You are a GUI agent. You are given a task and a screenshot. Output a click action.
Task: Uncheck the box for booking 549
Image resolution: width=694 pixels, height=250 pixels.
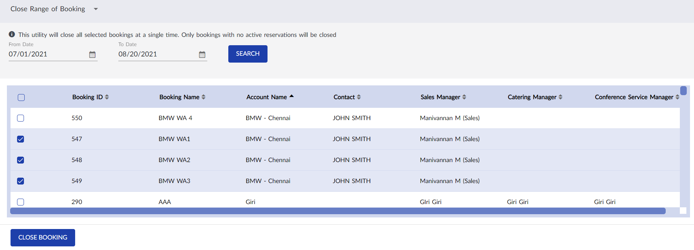coord(21,181)
